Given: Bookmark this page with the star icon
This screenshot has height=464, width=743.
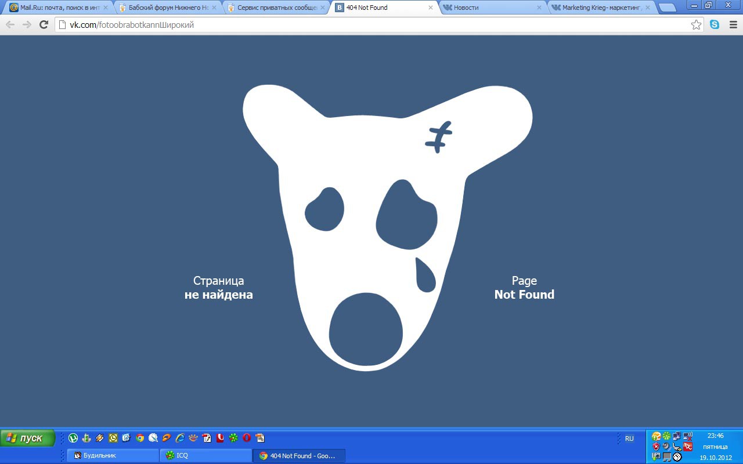Looking at the screenshot, I should pos(696,25).
